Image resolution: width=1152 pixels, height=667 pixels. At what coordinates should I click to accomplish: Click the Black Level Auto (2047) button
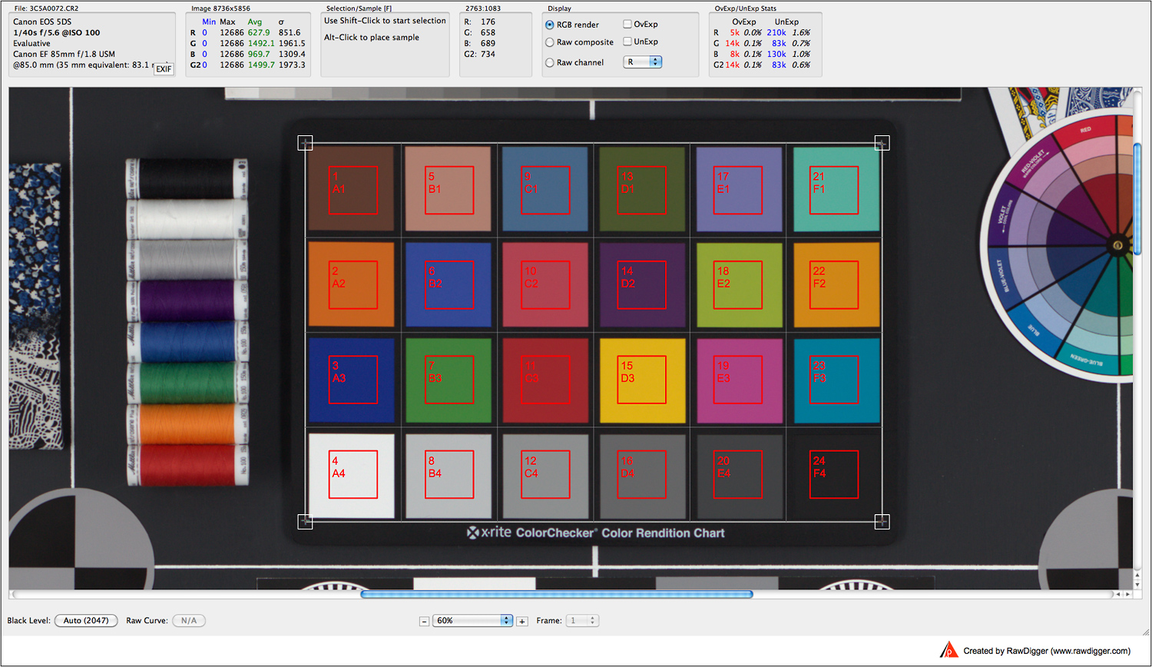click(86, 621)
